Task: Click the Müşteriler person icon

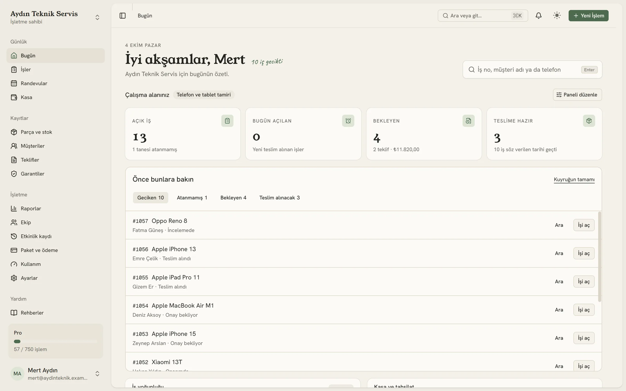Action: (x=14, y=146)
